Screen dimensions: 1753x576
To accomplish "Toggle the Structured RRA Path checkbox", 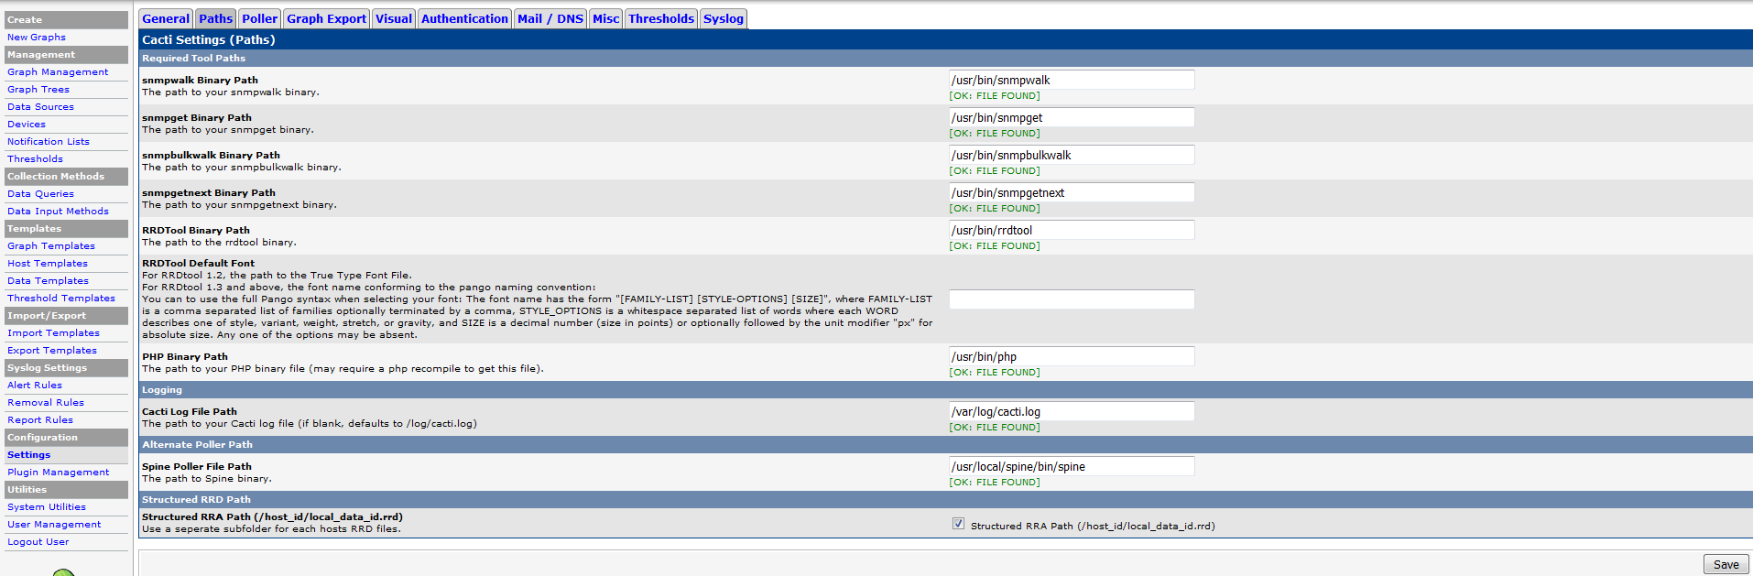I will pos(958,524).
